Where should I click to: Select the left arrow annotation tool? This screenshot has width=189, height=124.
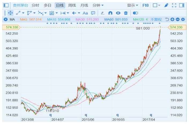(x=74, y=13)
